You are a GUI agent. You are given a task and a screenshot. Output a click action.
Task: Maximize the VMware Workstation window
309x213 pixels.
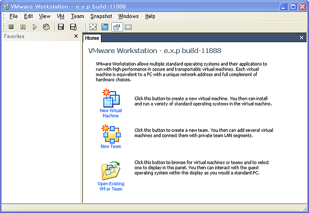(x=293, y=7)
